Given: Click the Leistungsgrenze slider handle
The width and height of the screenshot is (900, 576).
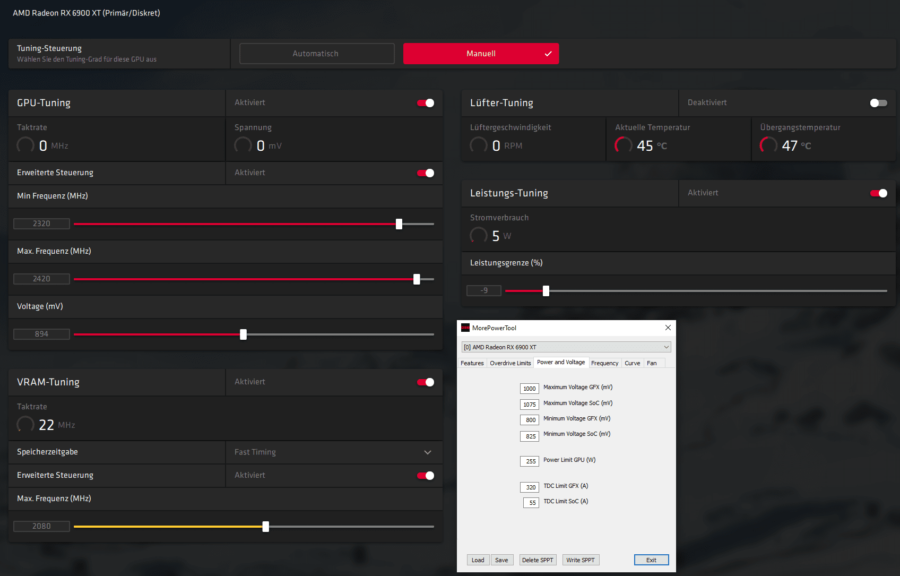Looking at the screenshot, I should (546, 291).
